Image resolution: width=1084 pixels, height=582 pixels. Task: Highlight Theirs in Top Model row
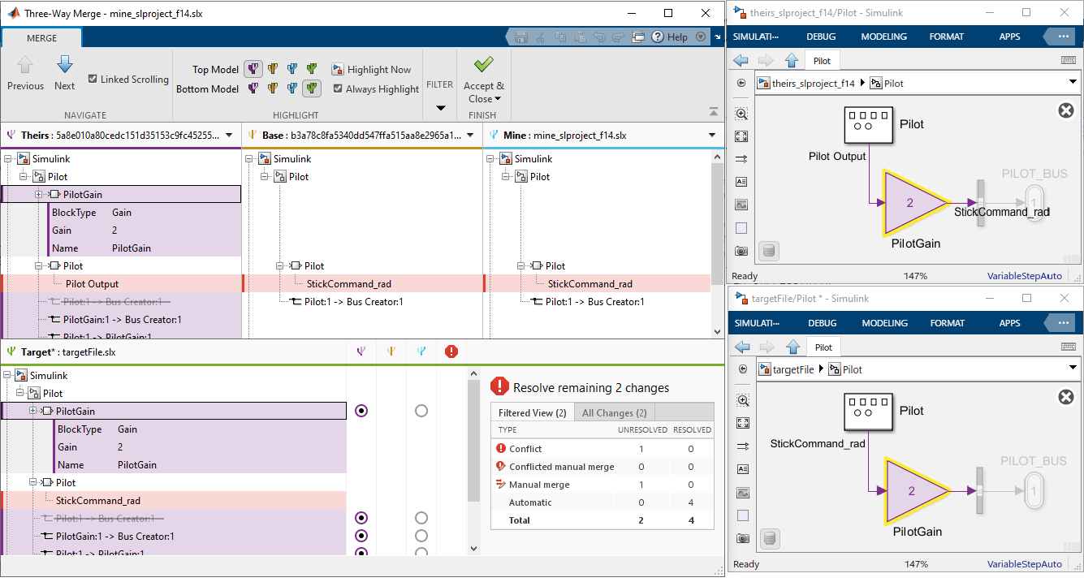253,69
